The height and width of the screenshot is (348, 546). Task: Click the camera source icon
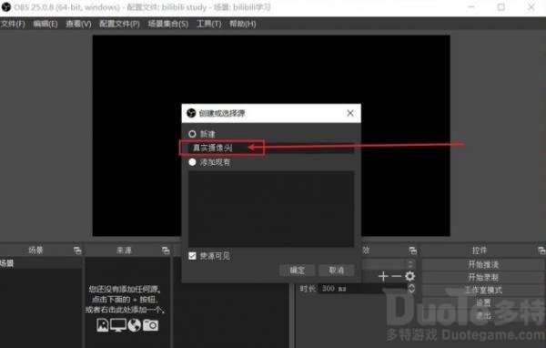click(x=150, y=325)
